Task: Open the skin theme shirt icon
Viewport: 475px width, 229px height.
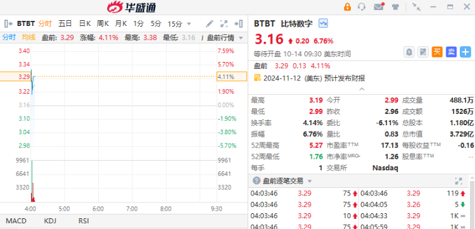Action: (395, 7)
